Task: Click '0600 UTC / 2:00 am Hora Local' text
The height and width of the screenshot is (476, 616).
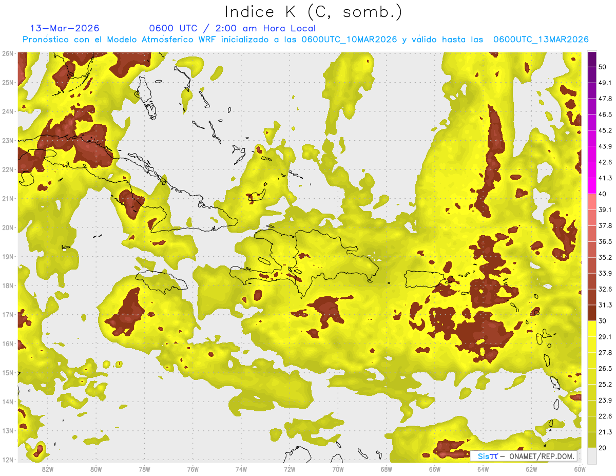Action: coord(232,28)
